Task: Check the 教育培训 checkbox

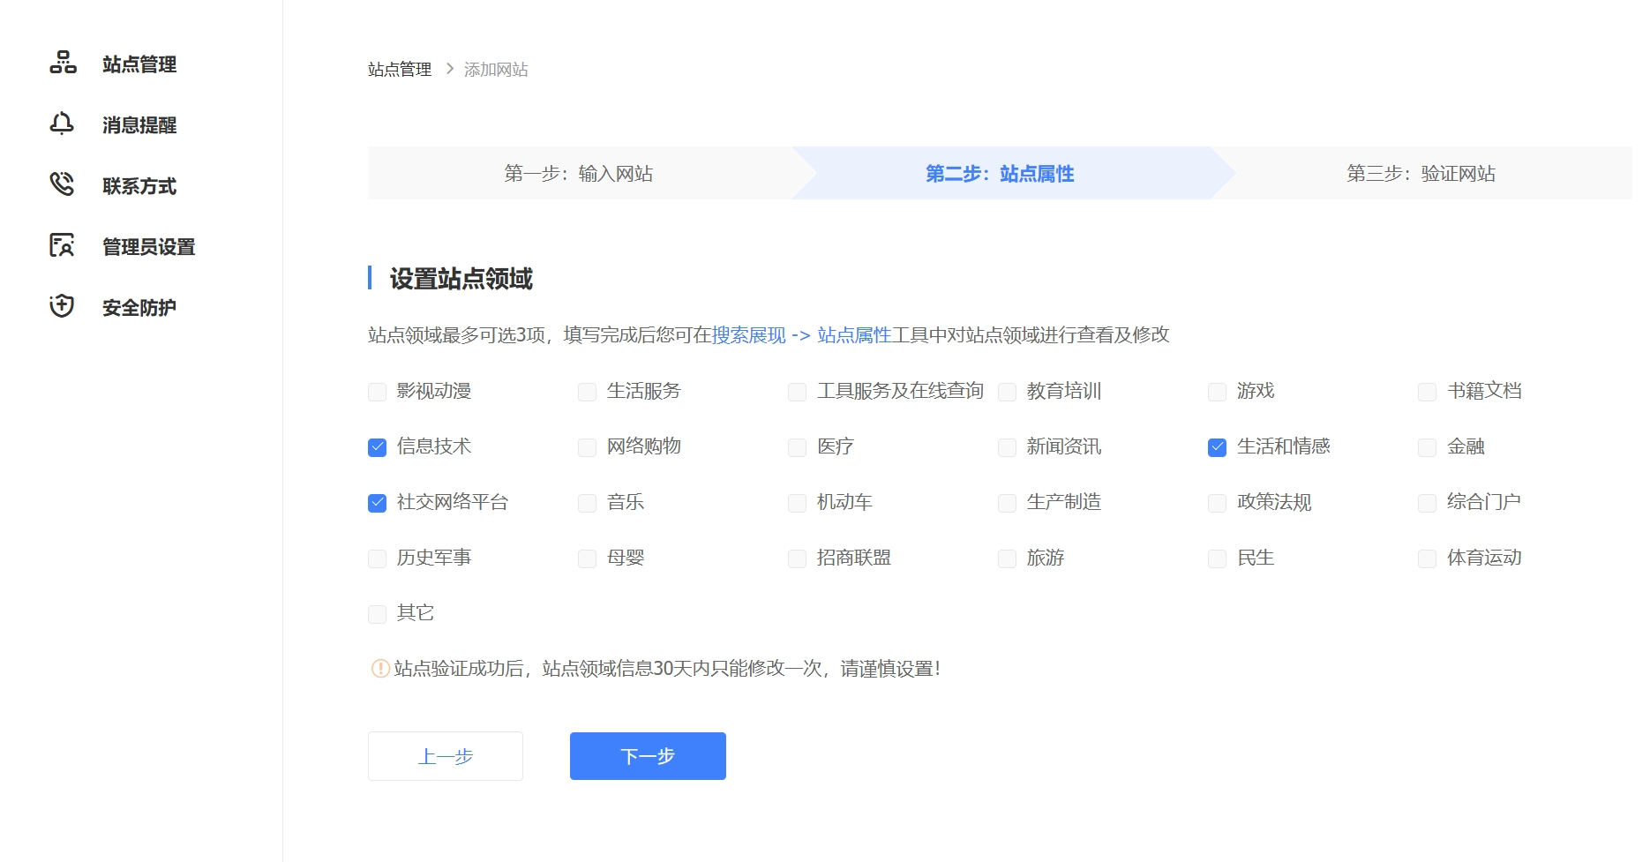Action: pos(1007,392)
